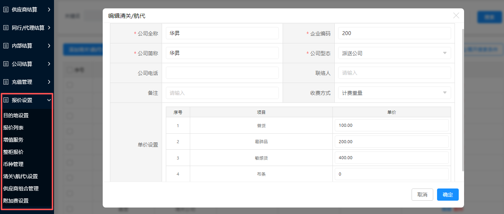Viewport: 504px width, 214px height.
Task: Click the 内部结算 sidebar icon
Action: tap(6, 46)
